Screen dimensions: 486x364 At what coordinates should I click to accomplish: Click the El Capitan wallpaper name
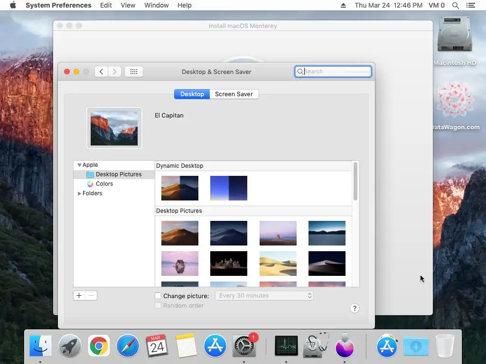[169, 116]
